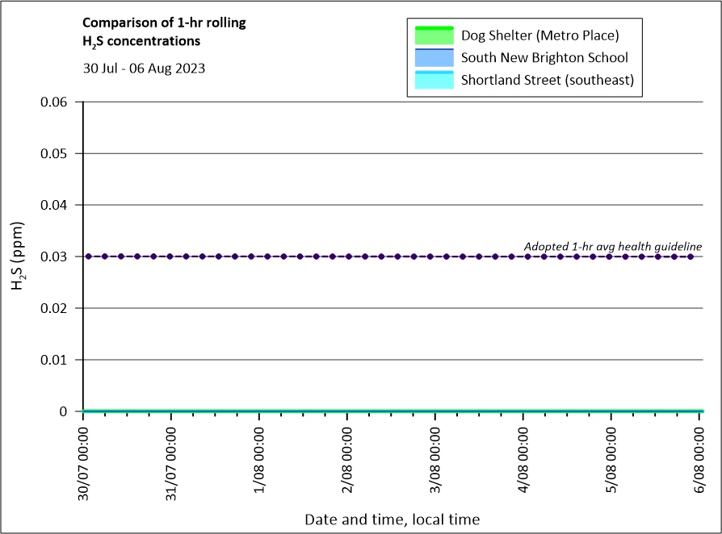Image resolution: width=722 pixels, height=534 pixels.
Task: Click the cyan Shortland Street legend swatch
Action: (x=434, y=80)
